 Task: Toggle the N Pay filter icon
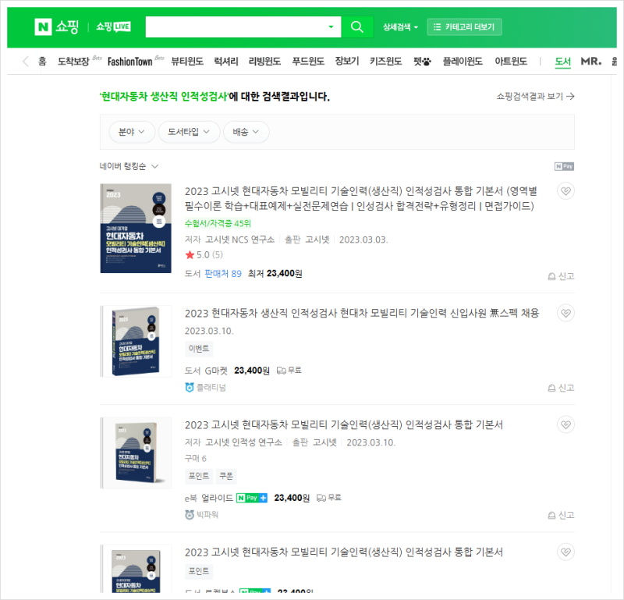click(564, 166)
